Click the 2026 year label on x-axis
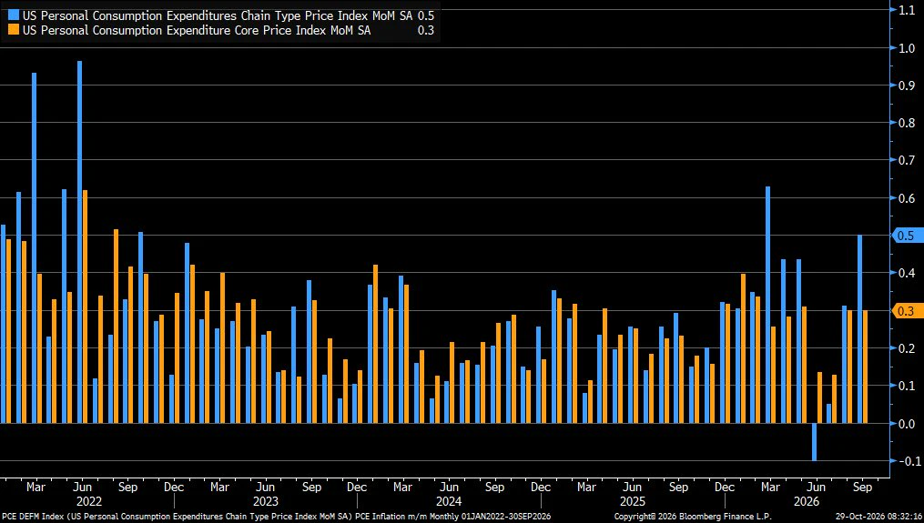924x523 pixels. [807, 502]
